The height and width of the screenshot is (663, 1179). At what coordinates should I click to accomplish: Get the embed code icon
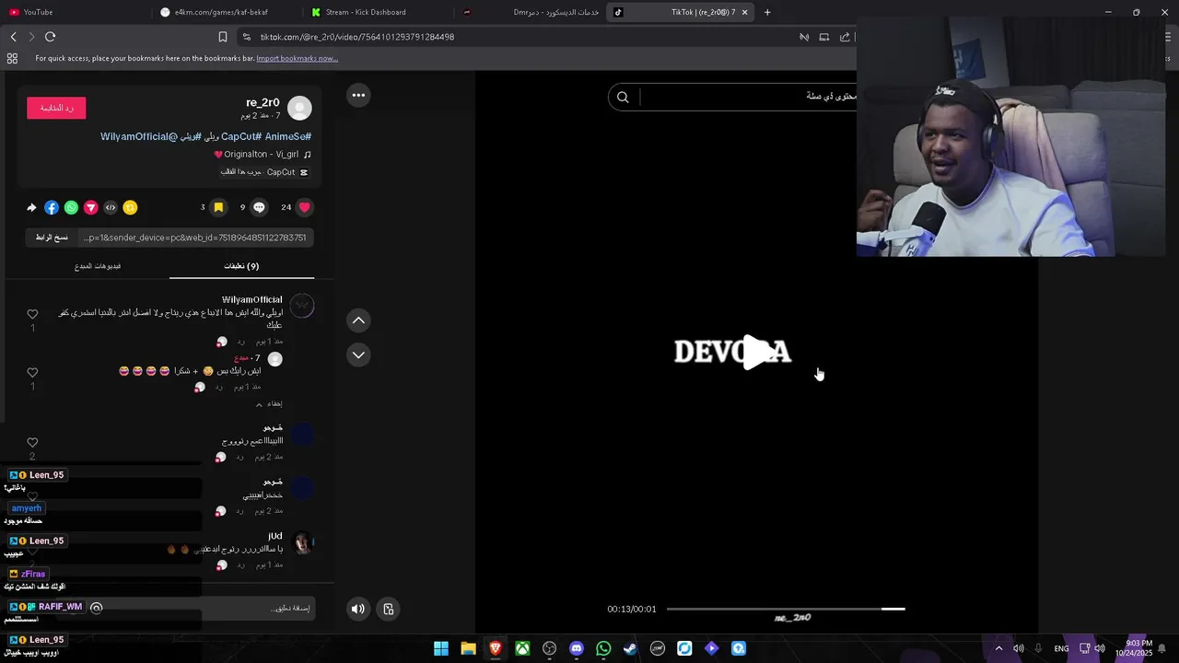click(111, 207)
